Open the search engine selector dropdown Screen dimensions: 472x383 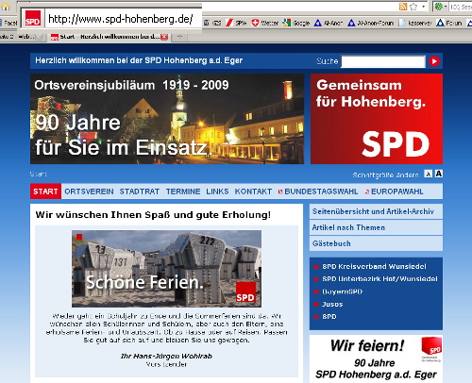tap(440, 7)
